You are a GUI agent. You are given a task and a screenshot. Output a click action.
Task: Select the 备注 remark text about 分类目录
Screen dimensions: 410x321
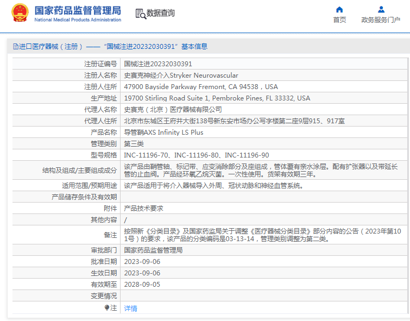(262, 235)
